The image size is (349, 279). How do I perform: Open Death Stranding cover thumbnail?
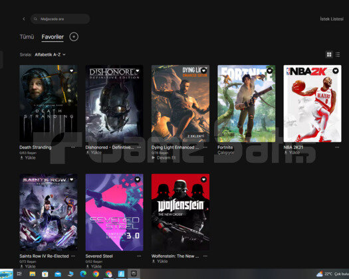click(49, 104)
